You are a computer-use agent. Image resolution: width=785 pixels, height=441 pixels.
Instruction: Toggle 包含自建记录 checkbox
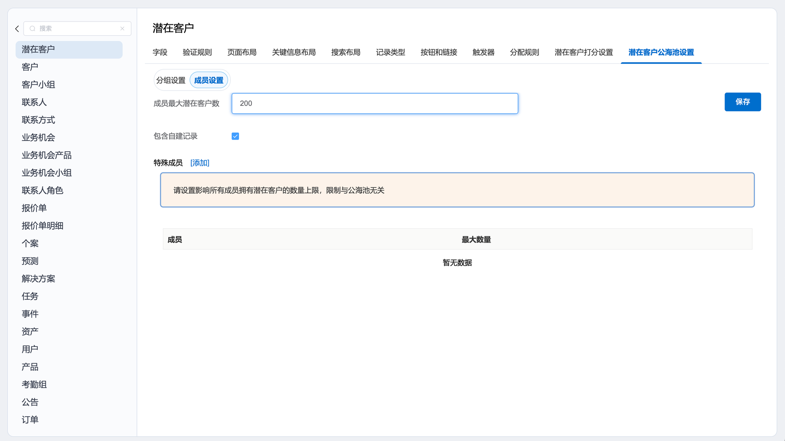235,136
